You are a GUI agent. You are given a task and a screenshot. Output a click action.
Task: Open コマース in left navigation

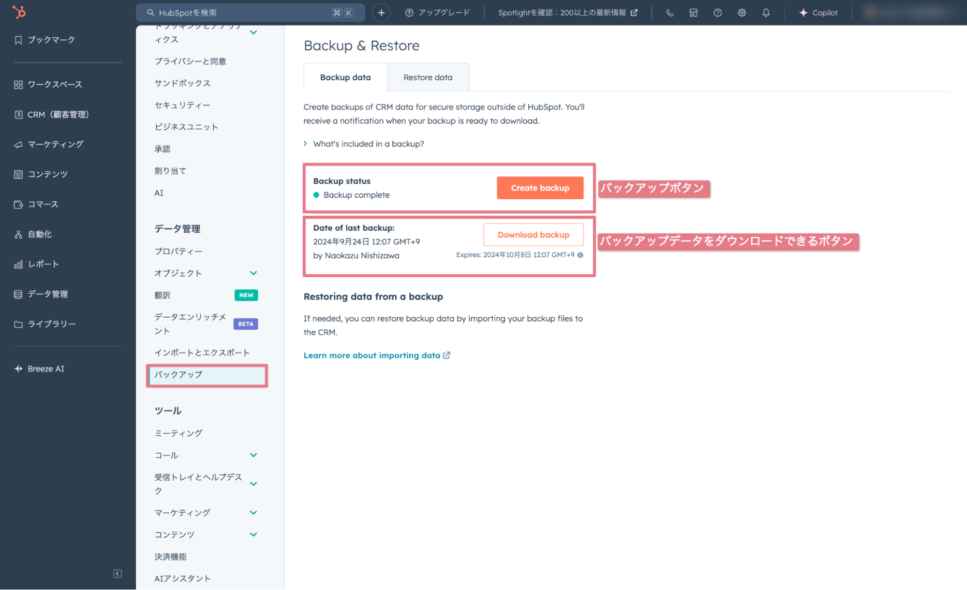pos(36,205)
